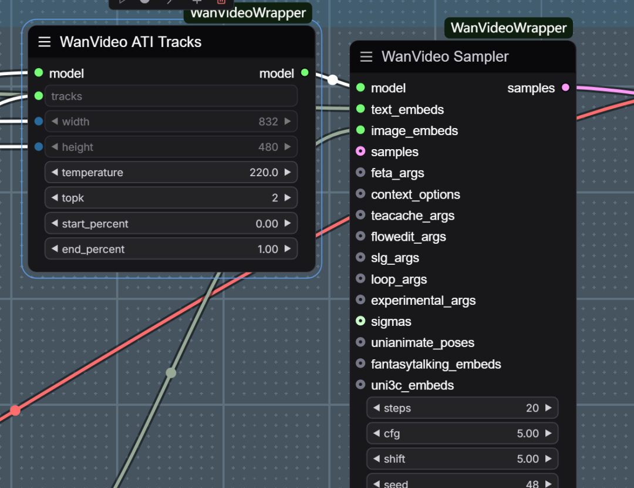Viewport: 634px width, 488px height.
Task: Click the uni3c_embeds input port
Action: [x=360, y=385]
